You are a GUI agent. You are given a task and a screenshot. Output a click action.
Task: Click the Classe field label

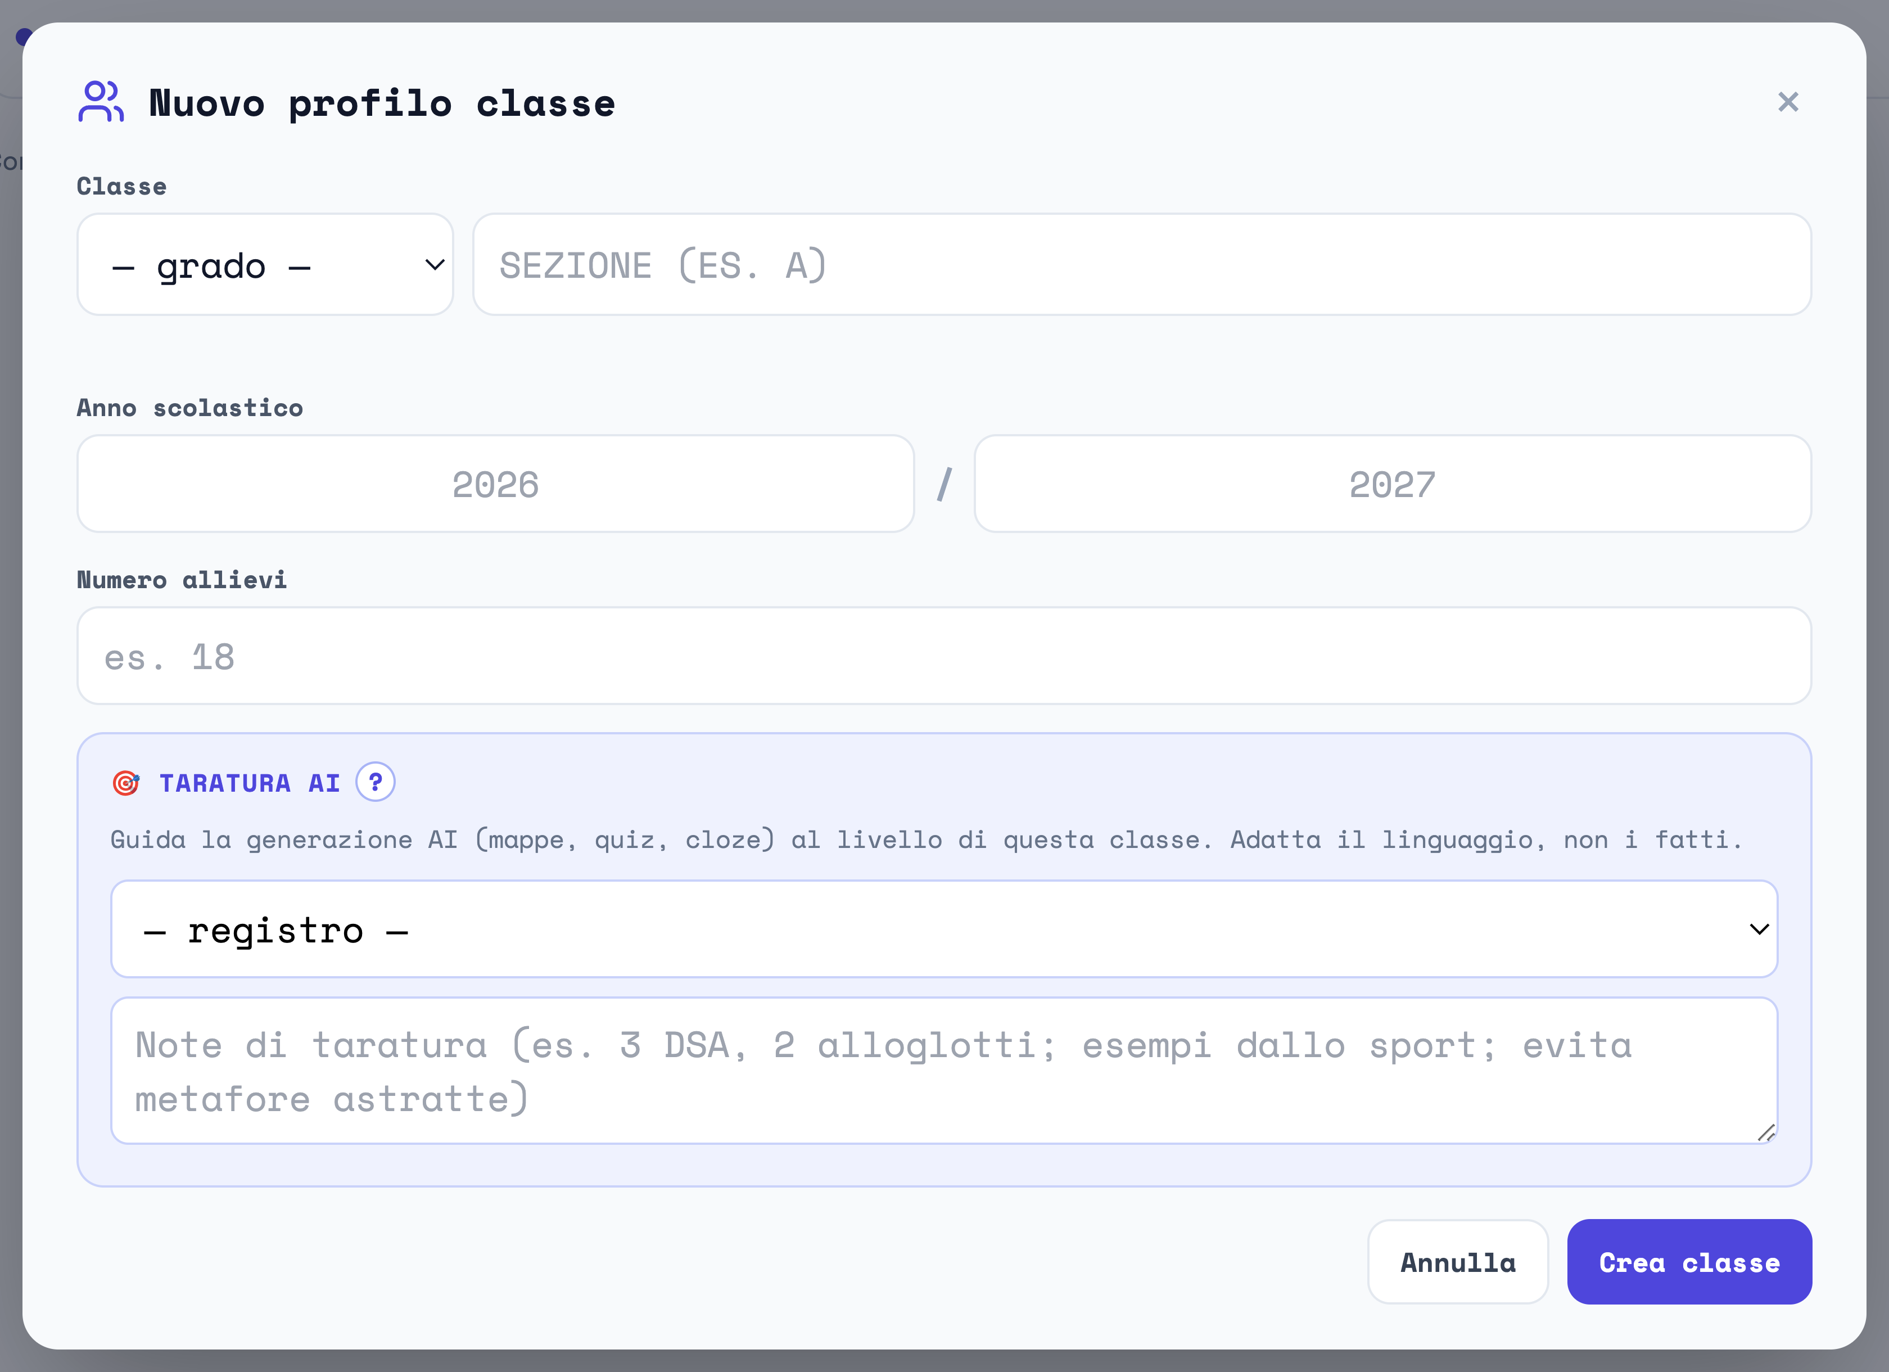[x=121, y=186]
